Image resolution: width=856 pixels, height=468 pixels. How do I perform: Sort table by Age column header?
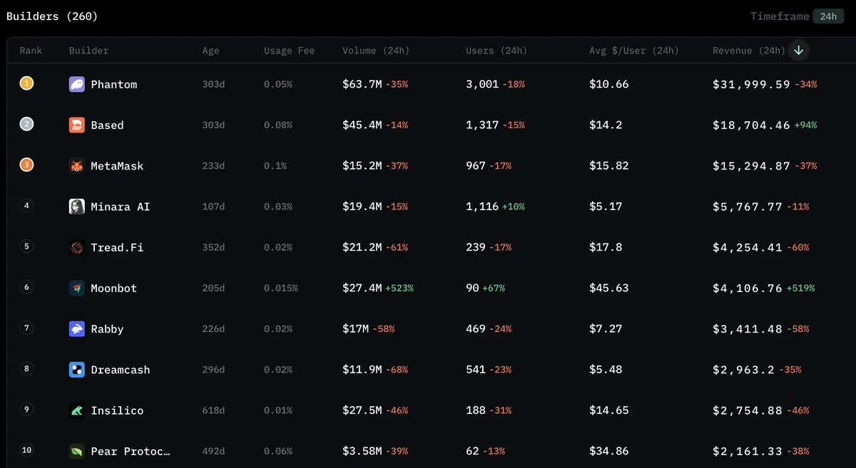tap(210, 51)
